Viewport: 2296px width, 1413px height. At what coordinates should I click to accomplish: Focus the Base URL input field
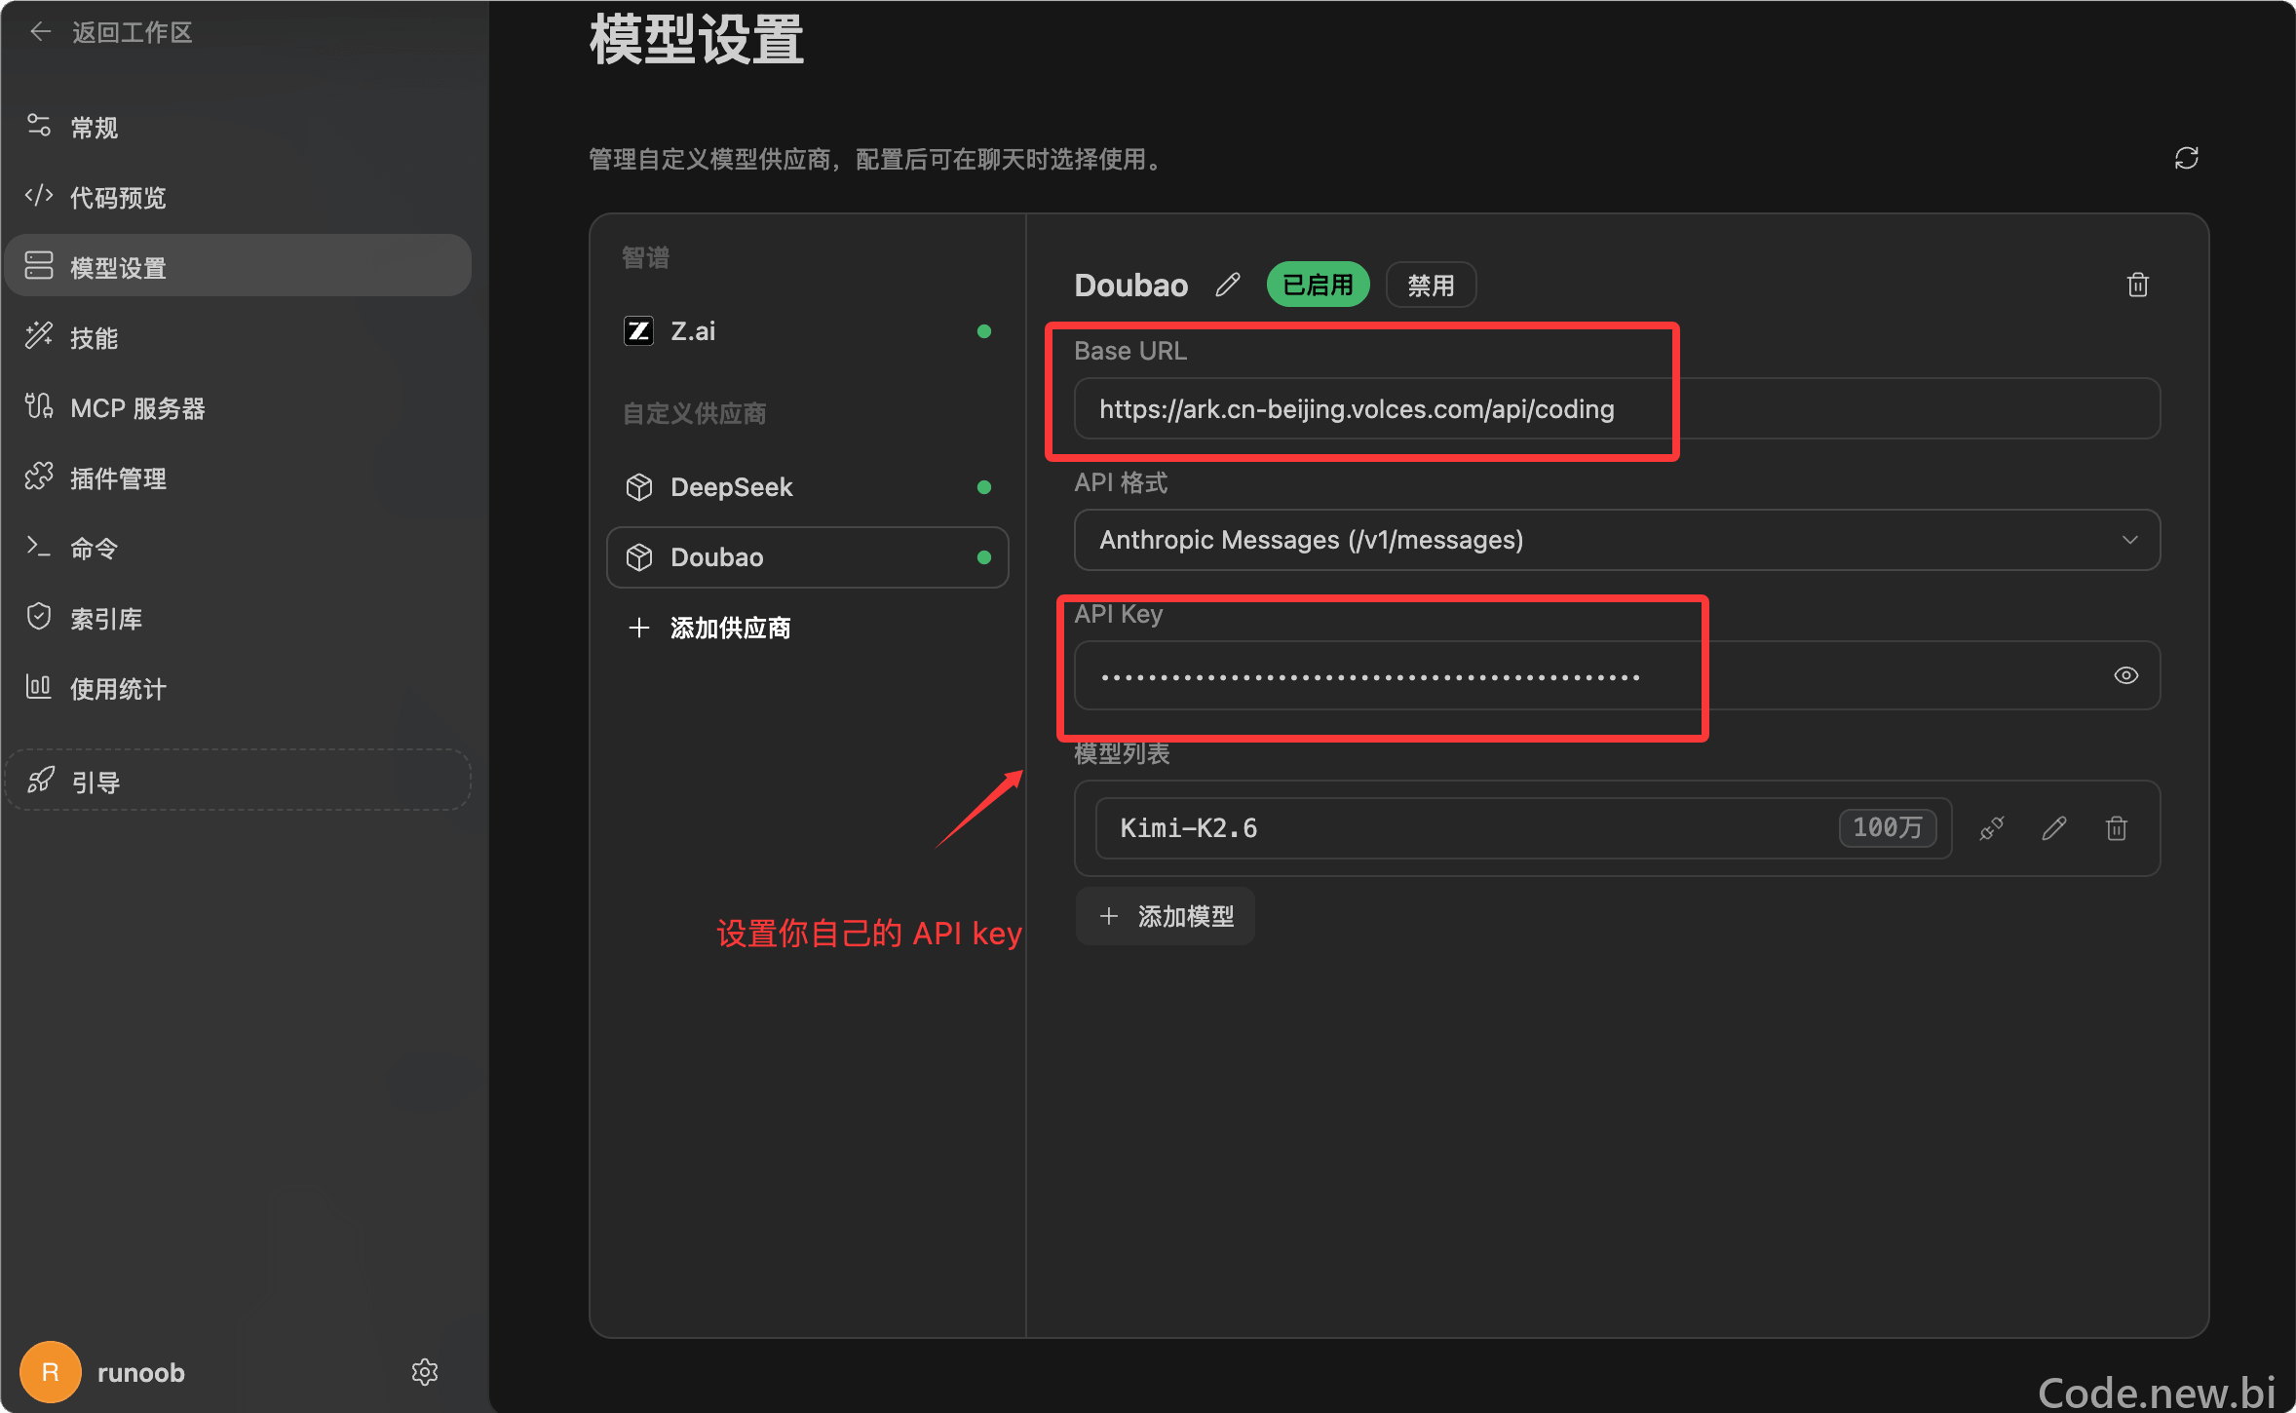point(1617,408)
